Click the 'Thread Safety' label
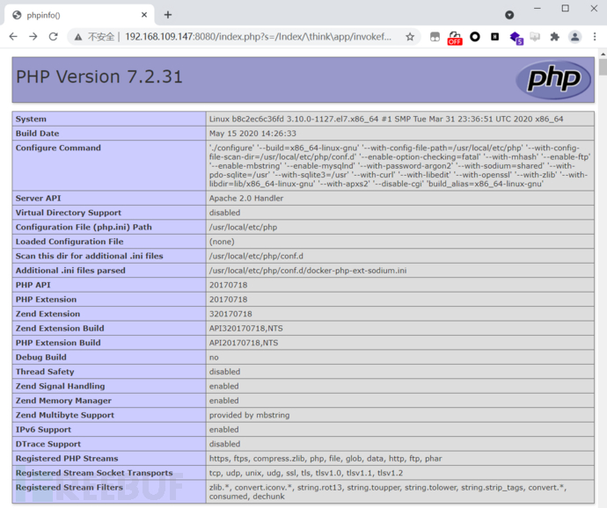Screen dimensions: 607x508 pyautogui.click(x=45, y=372)
